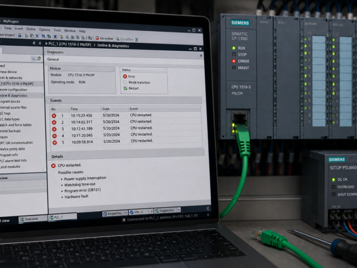357x268 pixels.
Task: Click the red icon beside CPU restarted in Details
Action: (54, 166)
